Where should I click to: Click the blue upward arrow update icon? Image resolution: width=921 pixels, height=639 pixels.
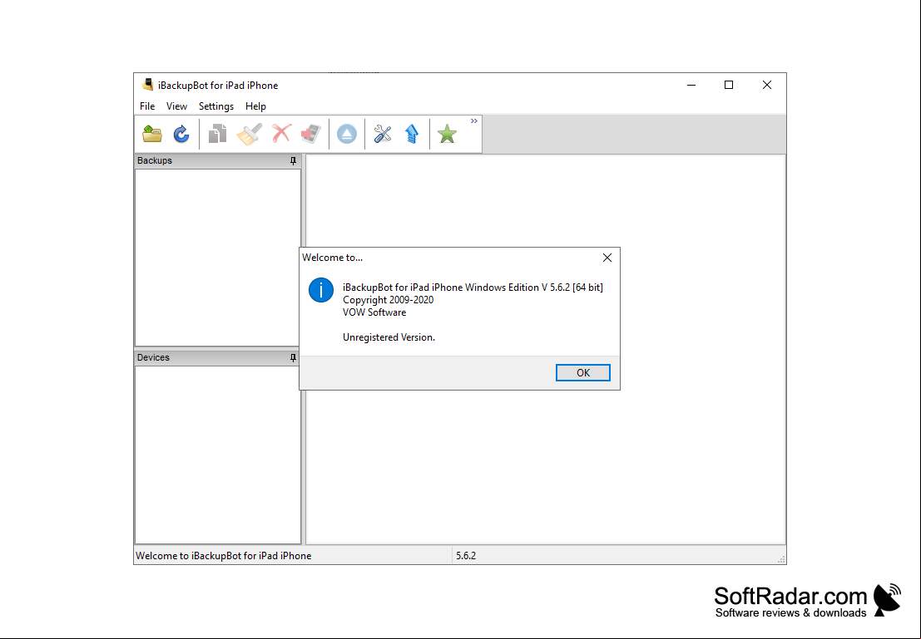pyautogui.click(x=412, y=134)
